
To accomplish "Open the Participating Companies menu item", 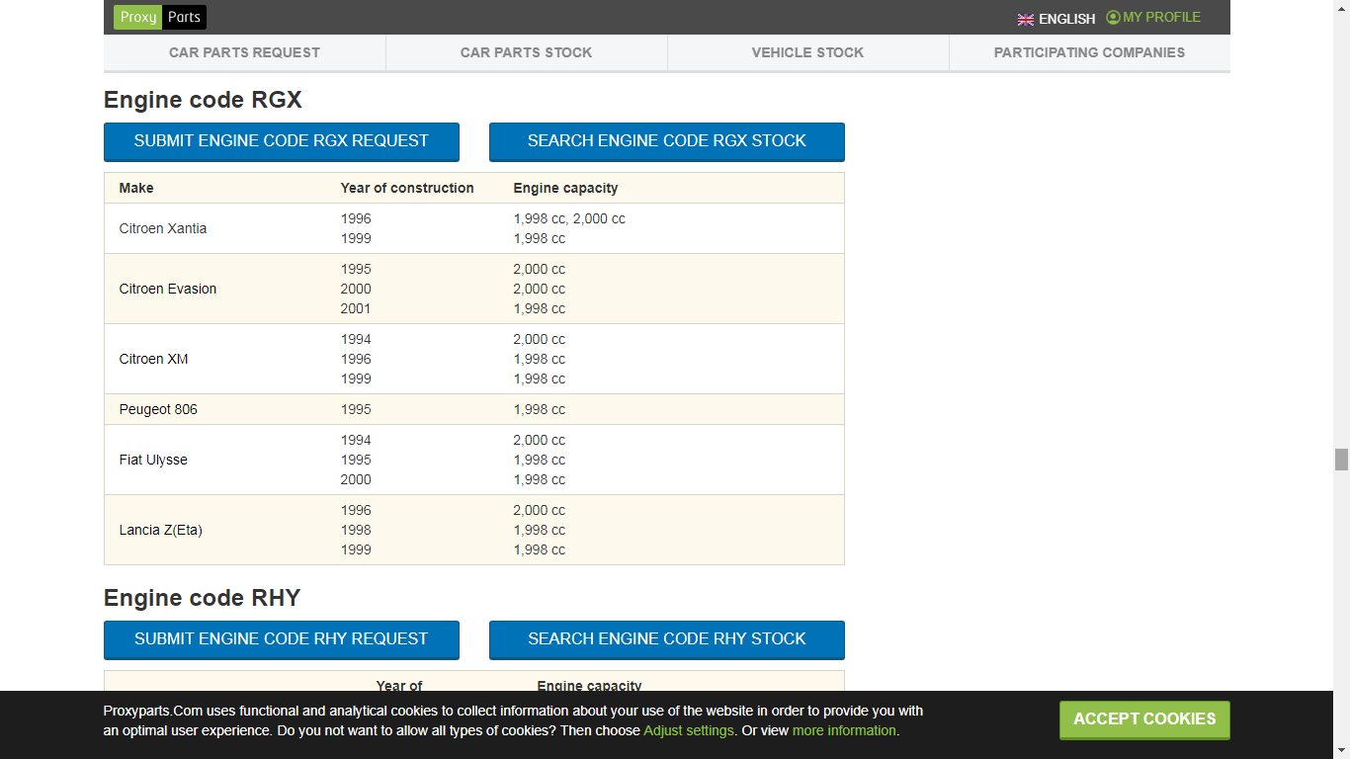I will tap(1089, 52).
